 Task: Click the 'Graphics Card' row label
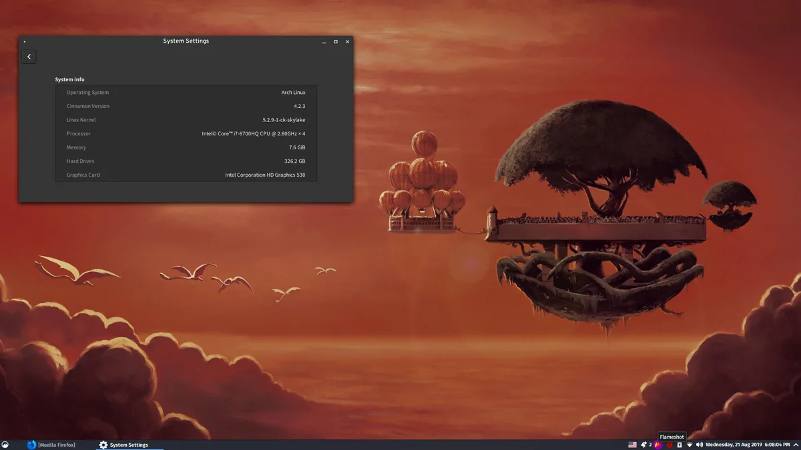tap(83, 175)
